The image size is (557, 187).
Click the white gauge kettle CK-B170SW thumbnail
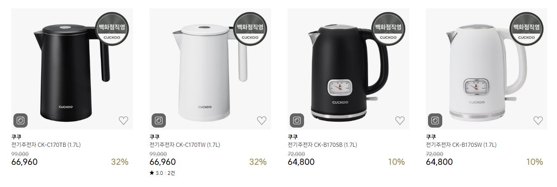[x=487, y=69]
